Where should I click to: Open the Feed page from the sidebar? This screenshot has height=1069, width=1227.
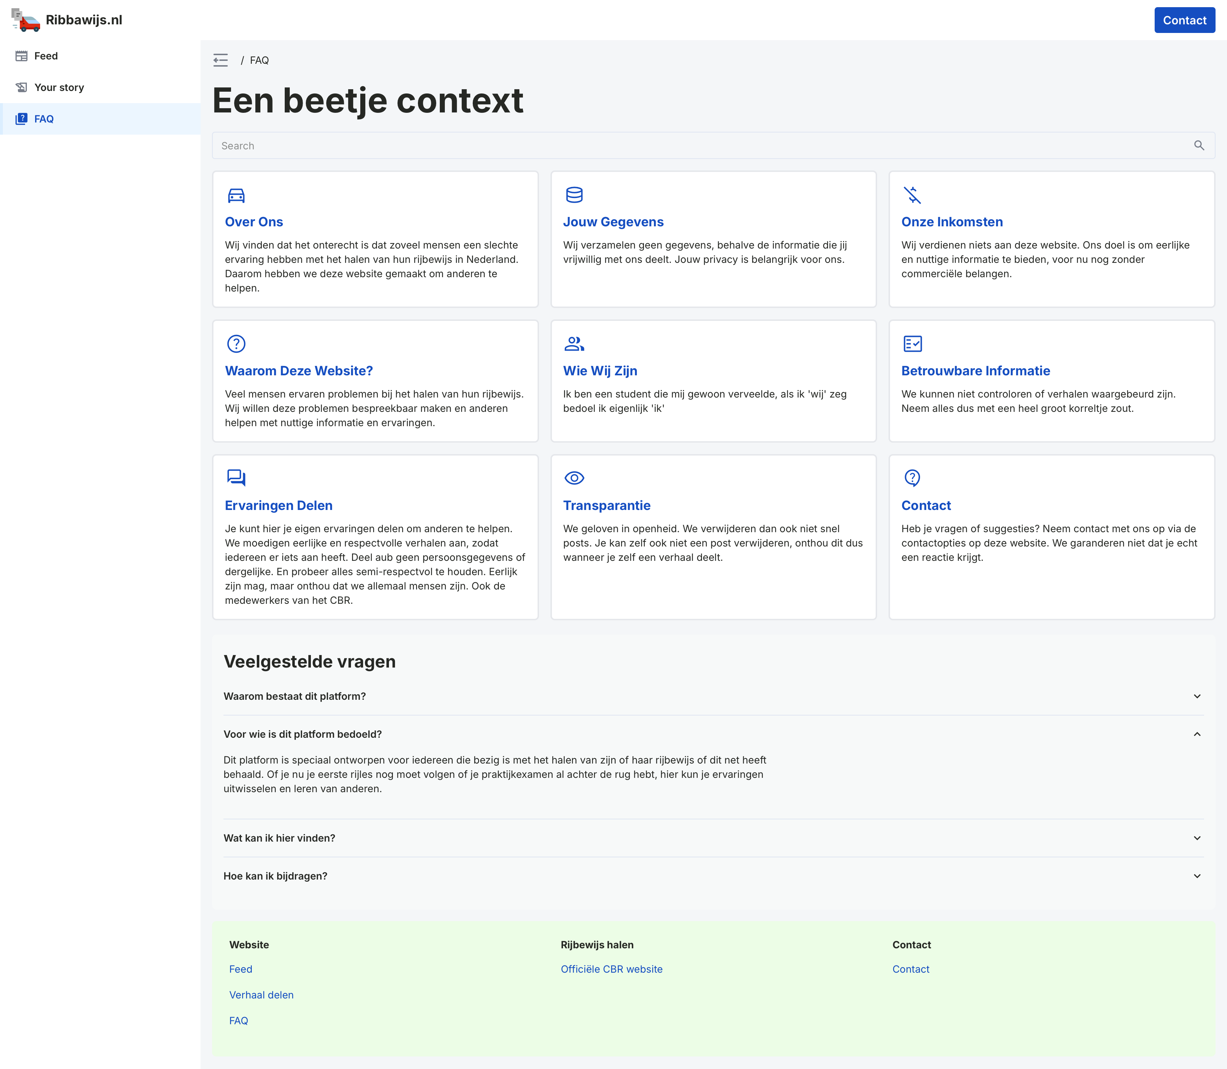click(x=46, y=56)
